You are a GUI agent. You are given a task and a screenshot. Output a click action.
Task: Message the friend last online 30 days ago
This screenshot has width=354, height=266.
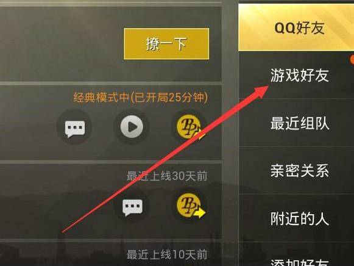[132, 206]
